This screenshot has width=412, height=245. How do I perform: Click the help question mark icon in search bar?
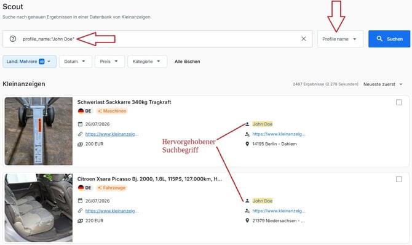13,39
